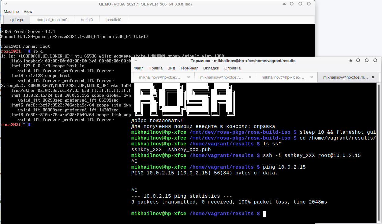Roll up the Terminal window with the shade arrow
Screen dimensions: 382x224
tap(351, 61)
